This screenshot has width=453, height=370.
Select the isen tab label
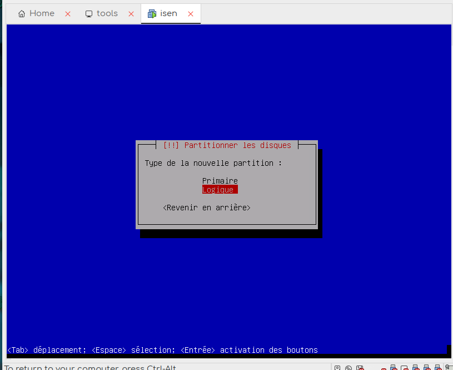[x=168, y=13]
